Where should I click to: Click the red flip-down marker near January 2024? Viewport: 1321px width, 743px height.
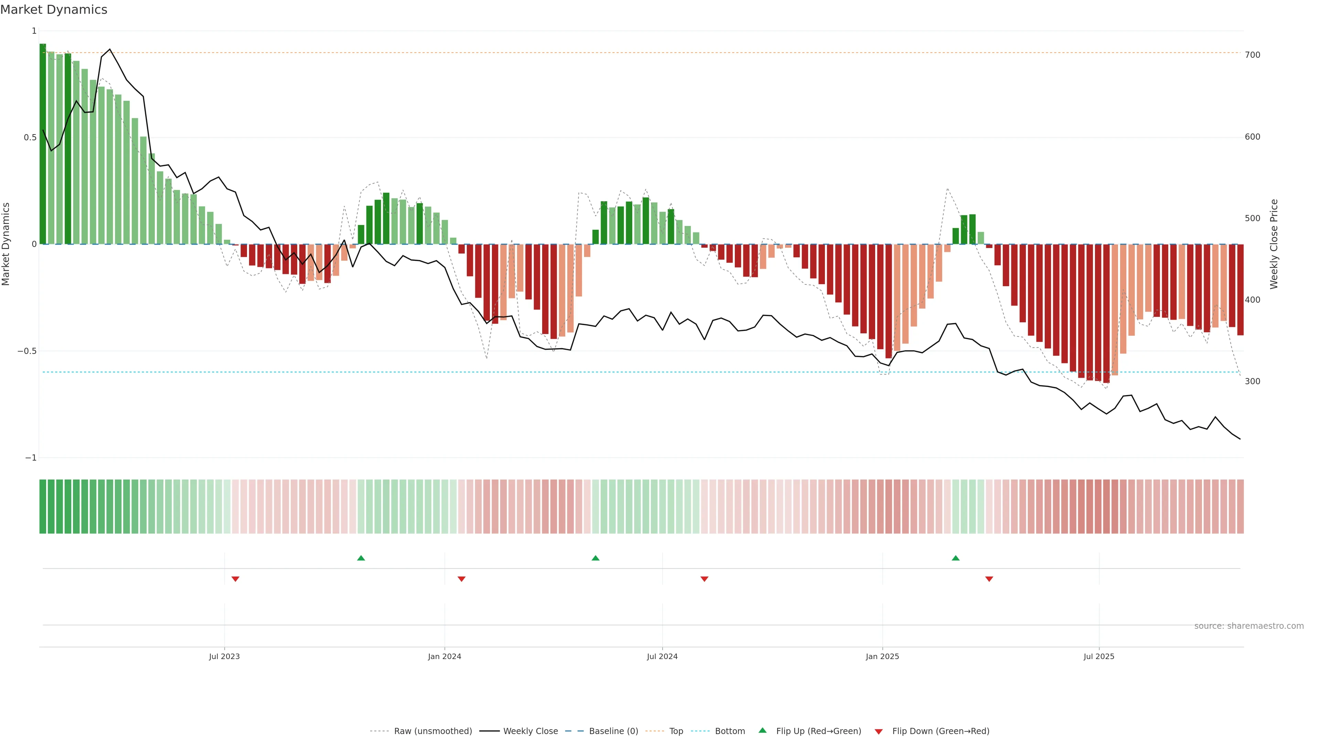(462, 579)
